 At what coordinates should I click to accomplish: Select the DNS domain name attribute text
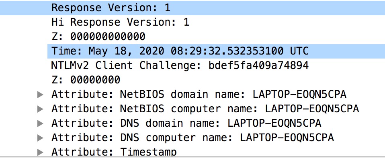[x=186, y=124]
